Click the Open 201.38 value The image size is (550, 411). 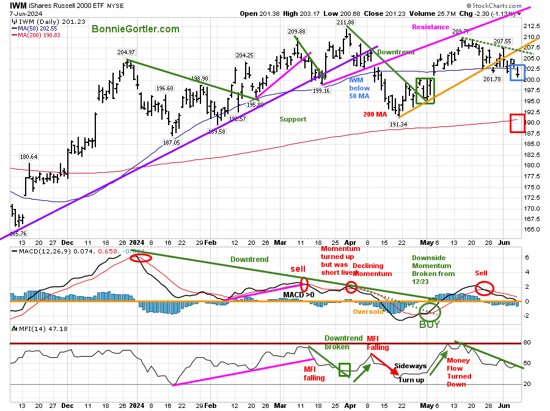pyautogui.click(x=260, y=13)
